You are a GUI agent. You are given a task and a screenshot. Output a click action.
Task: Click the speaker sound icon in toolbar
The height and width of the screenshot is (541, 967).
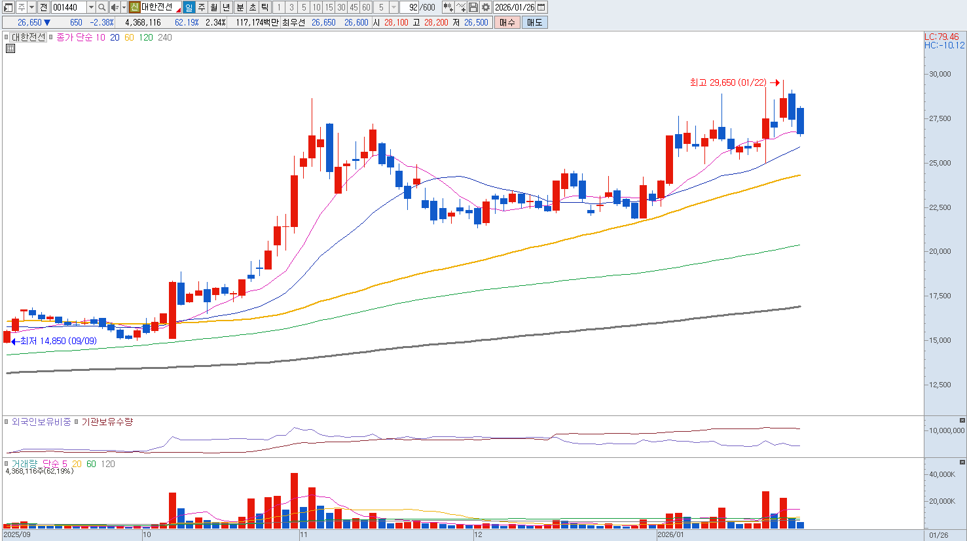click(x=115, y=7)
